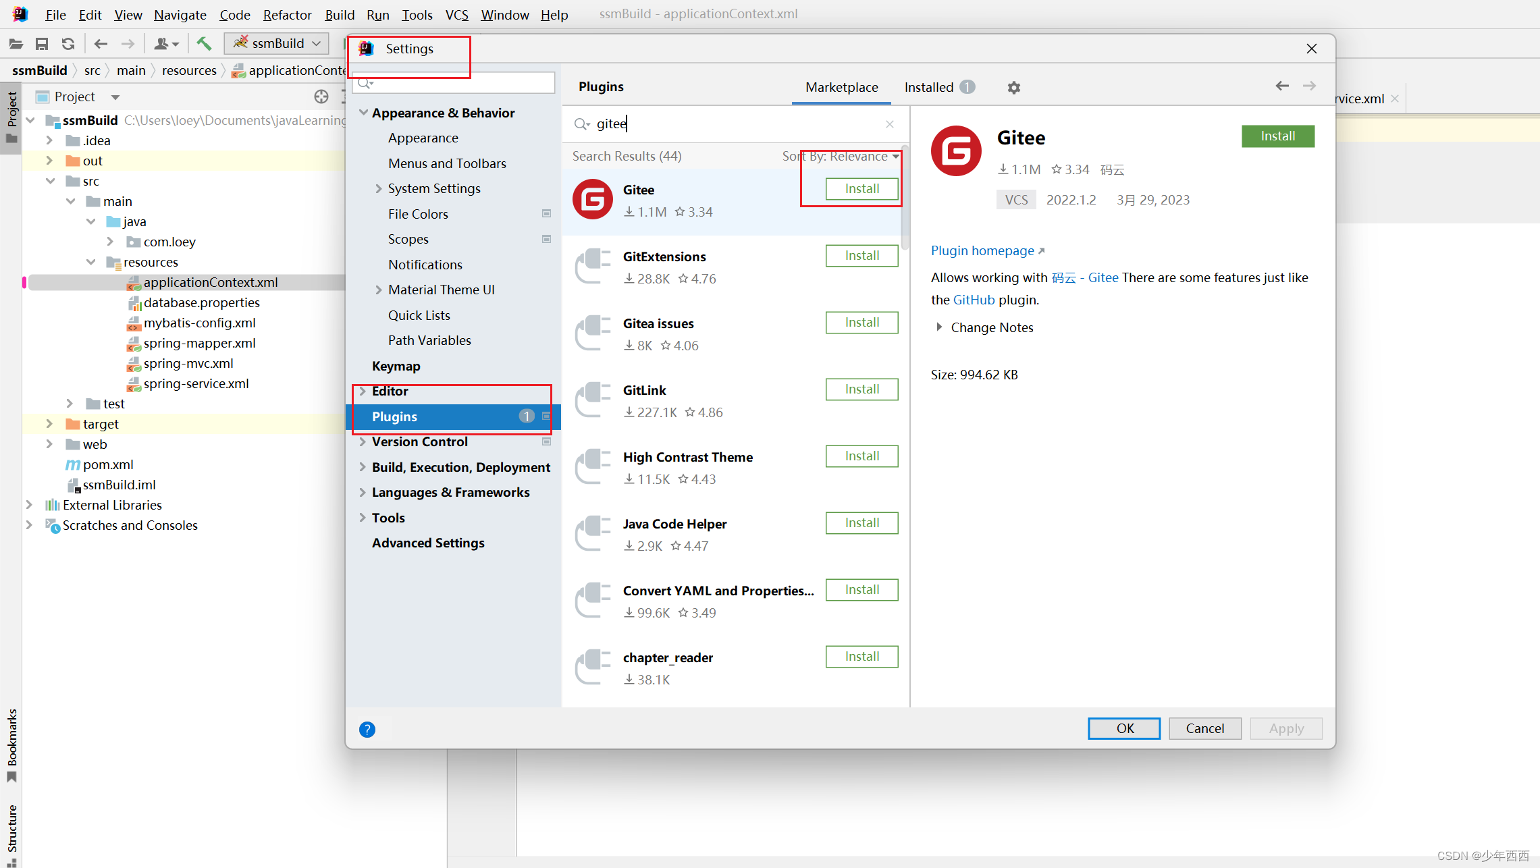Viewport: 1540px width, 868px height.
Task: Switch to the Installed plugins tab
Action: [x=929, y=87]
